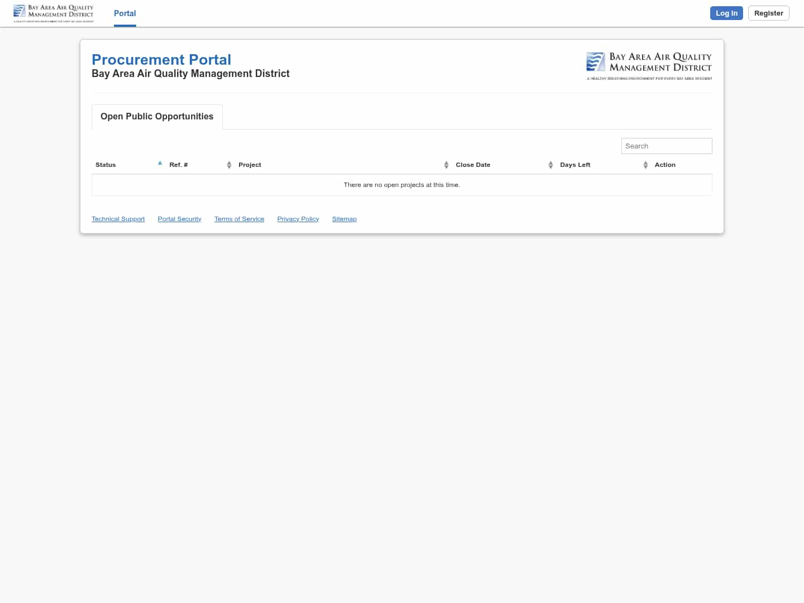This screenshot has height=603, width=804.
Task: Sort table by Days Left column
Action: pos(604,165)
